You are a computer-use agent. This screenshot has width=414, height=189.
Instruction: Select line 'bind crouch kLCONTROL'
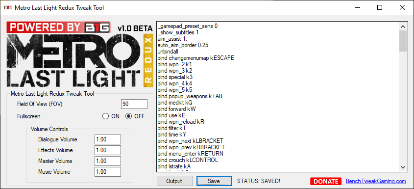pyautogui.click(x=188, y=160)
